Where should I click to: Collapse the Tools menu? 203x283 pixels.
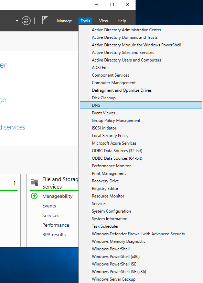tap(85, 21)
